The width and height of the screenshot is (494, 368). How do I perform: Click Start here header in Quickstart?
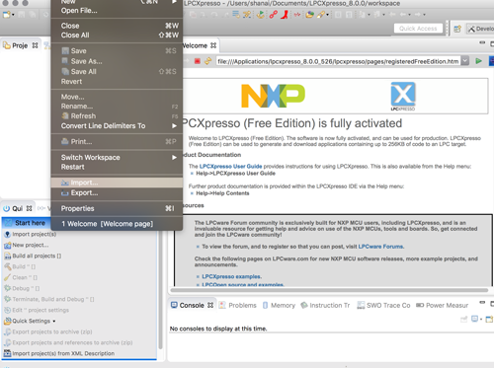pyautogui.click(x=27, y=223)
